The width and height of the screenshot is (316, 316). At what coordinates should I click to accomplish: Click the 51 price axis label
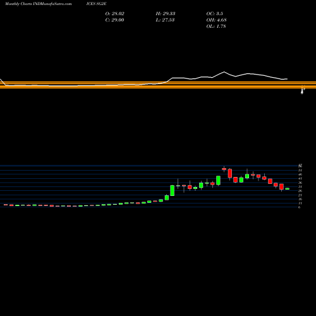(x=300, y=170)
